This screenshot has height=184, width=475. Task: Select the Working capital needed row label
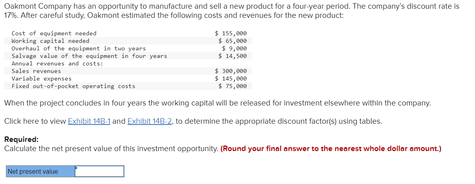click(50, 41)
